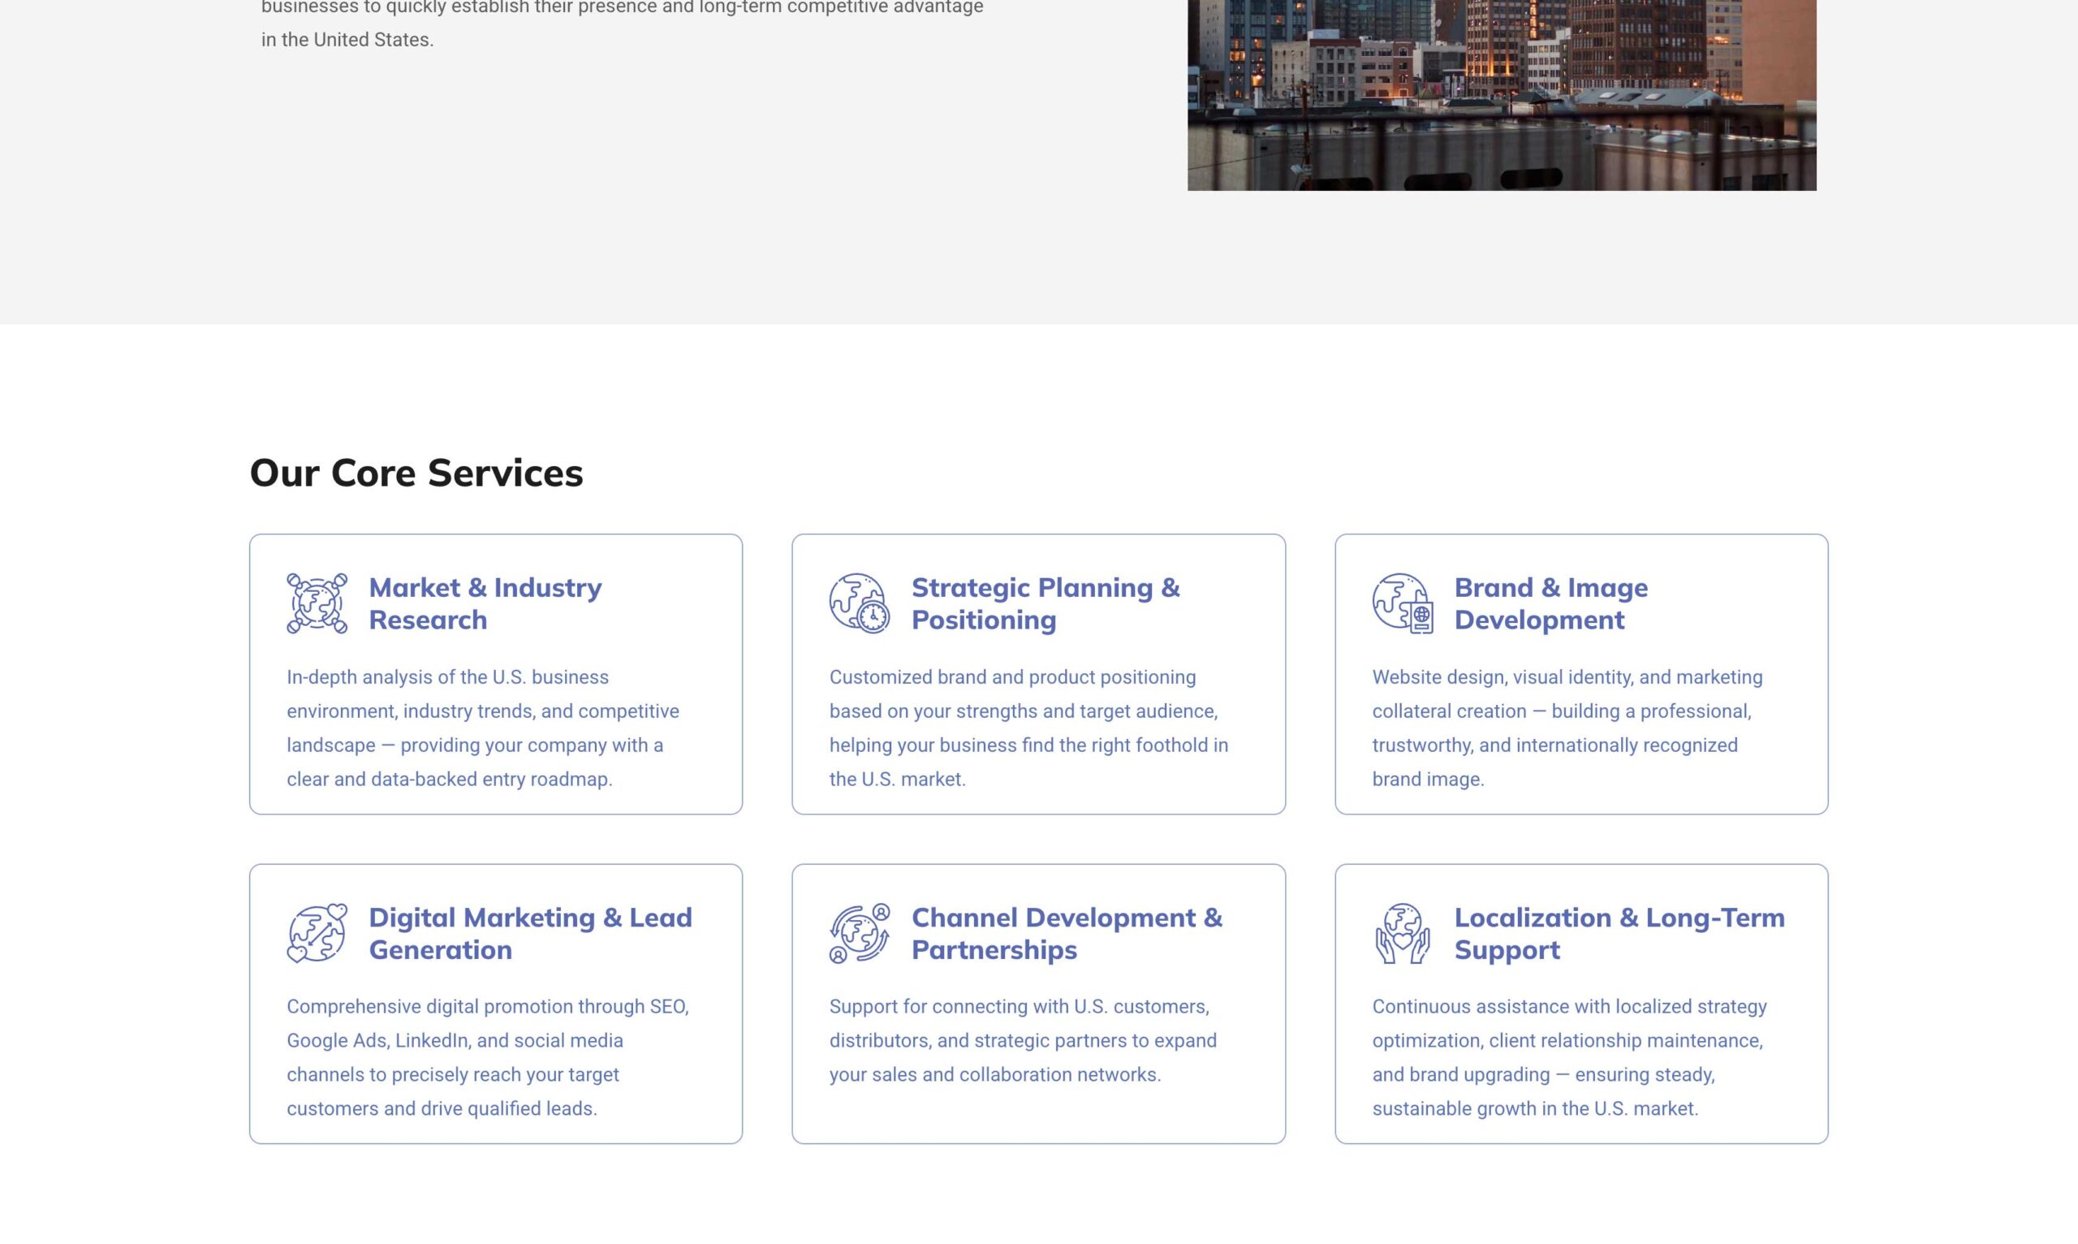Click the Strategic Planning globe-clock icon

tap(859, 603)
